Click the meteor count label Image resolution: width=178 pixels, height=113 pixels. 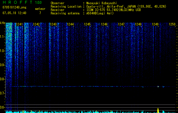pos(40,9)
